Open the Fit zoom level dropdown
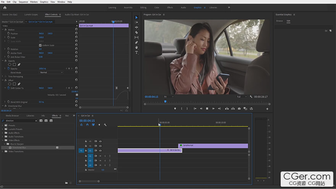 pos(168,97)
